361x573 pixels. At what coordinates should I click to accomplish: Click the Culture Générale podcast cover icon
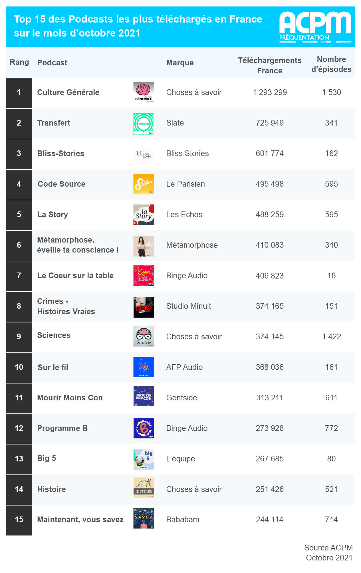pos(144,92)
